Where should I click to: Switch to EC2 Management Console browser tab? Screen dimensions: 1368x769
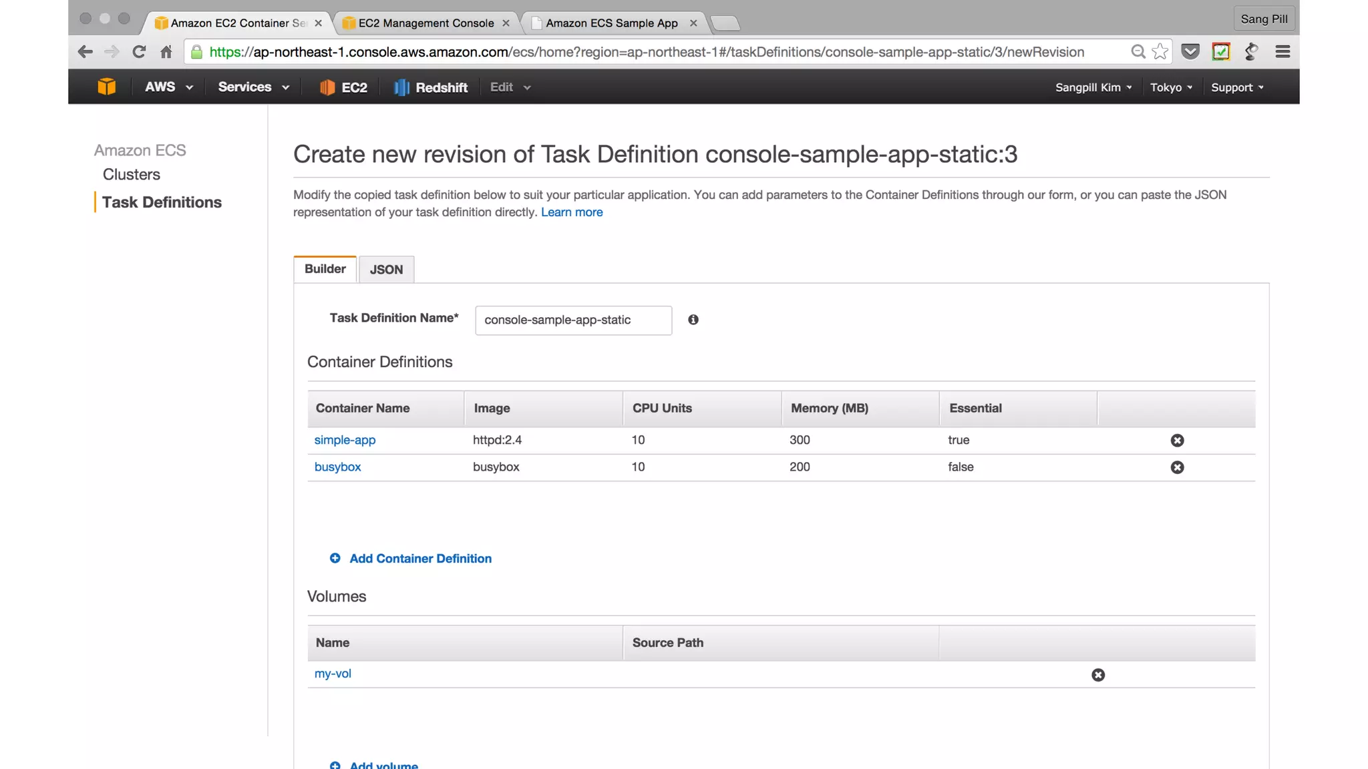click(x=425, y=23)
